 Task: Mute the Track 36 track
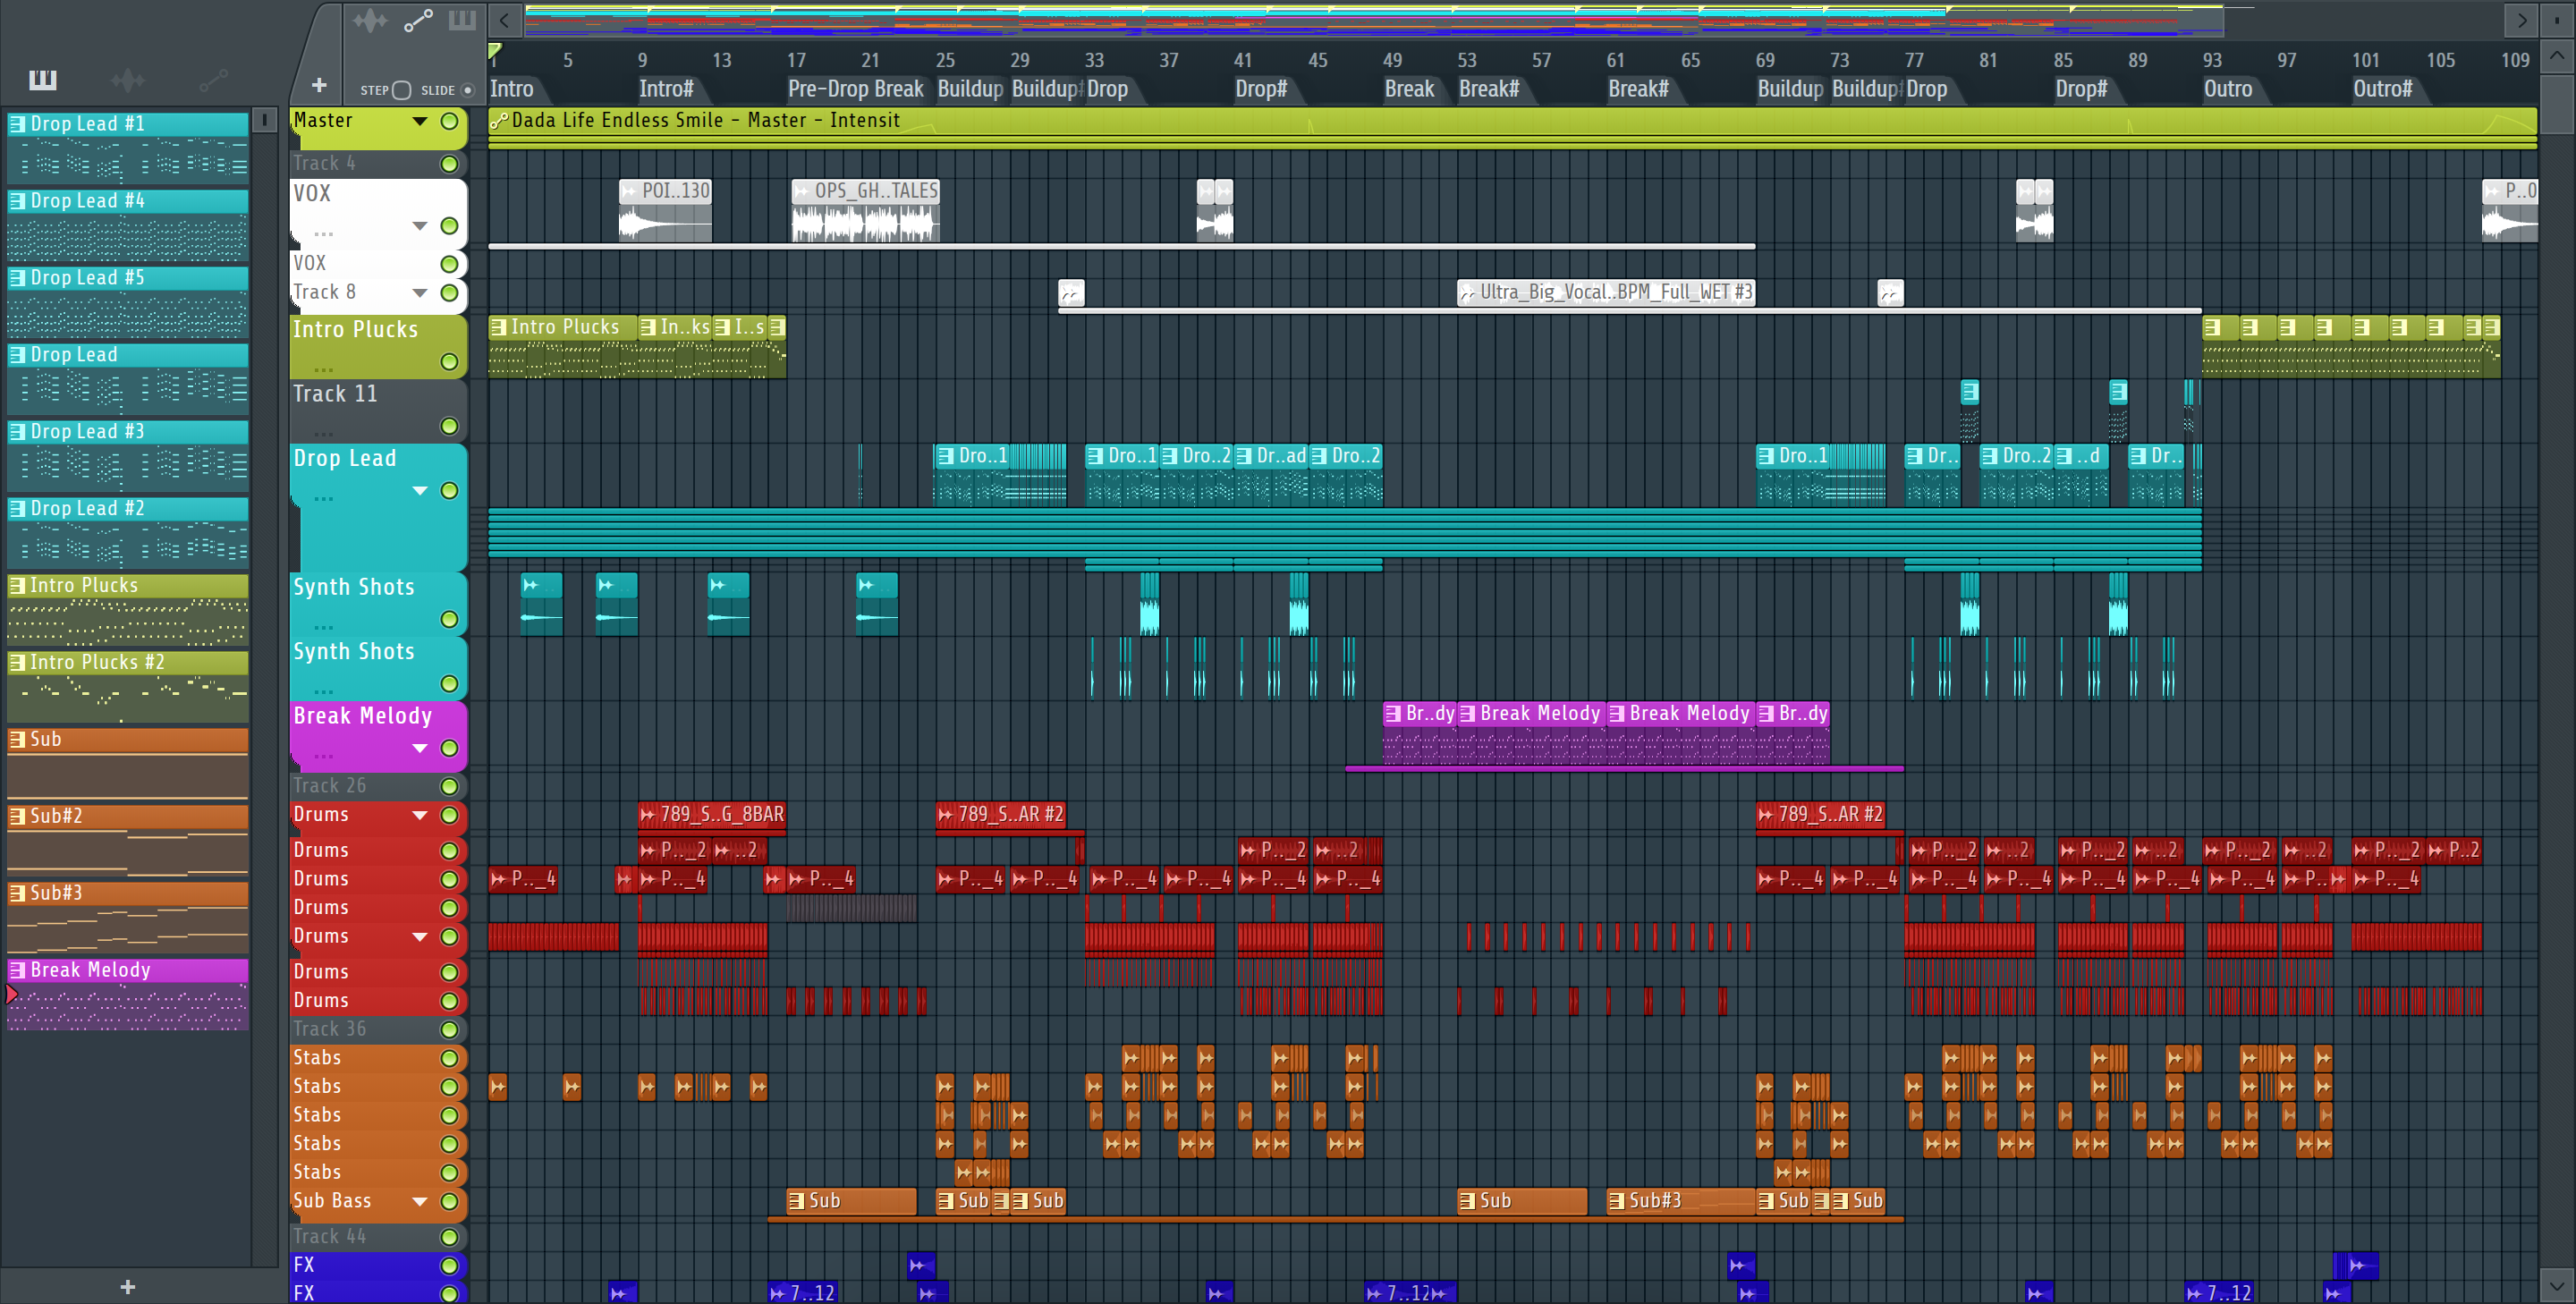[x=450, y=1030]
